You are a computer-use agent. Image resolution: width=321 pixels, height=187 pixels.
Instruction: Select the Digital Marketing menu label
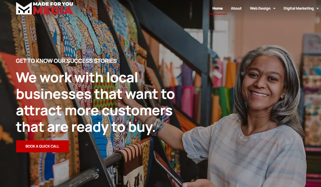coord(298,9)
